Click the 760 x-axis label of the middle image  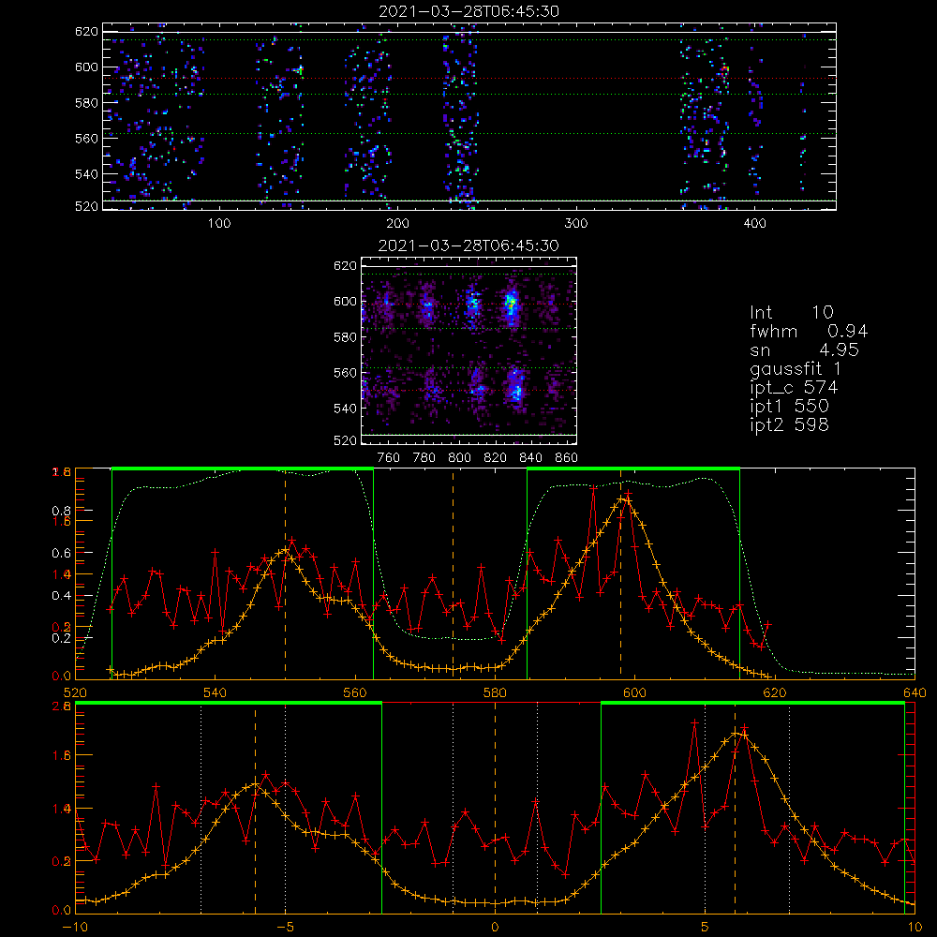tap(389, 458)
